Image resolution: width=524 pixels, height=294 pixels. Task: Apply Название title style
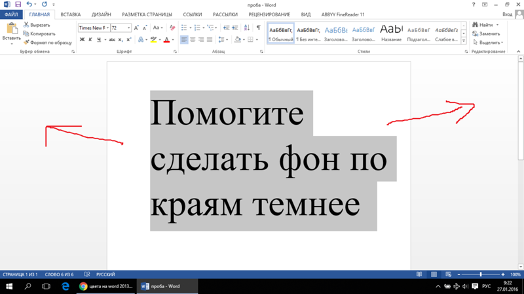(x=391, y=33)
